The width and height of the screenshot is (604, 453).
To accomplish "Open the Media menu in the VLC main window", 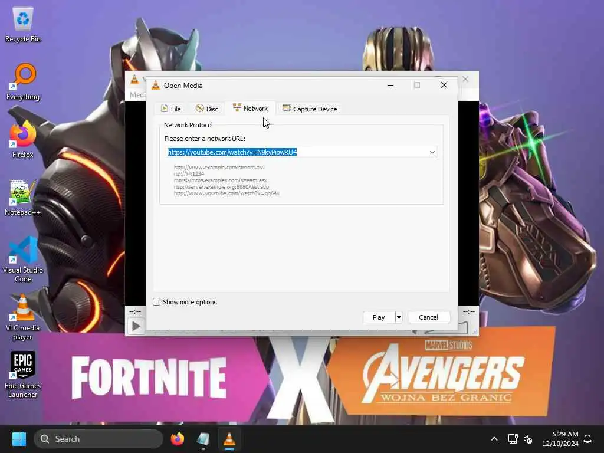I will 137,95.
